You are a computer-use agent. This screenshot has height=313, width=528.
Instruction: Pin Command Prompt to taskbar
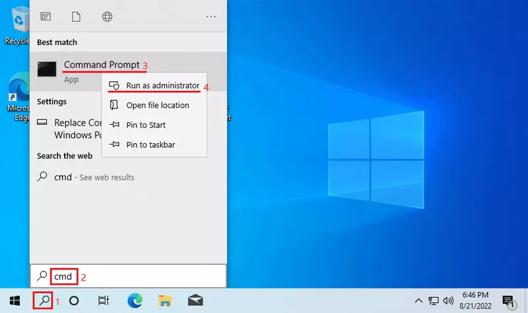point(150,145)
